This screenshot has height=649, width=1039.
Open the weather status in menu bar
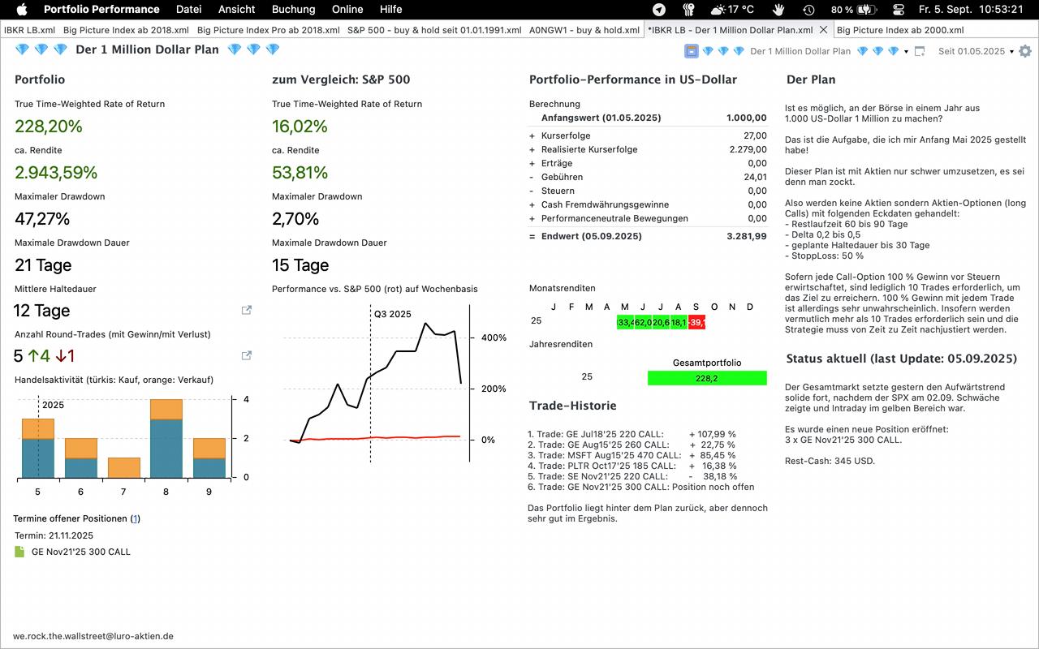731,10
